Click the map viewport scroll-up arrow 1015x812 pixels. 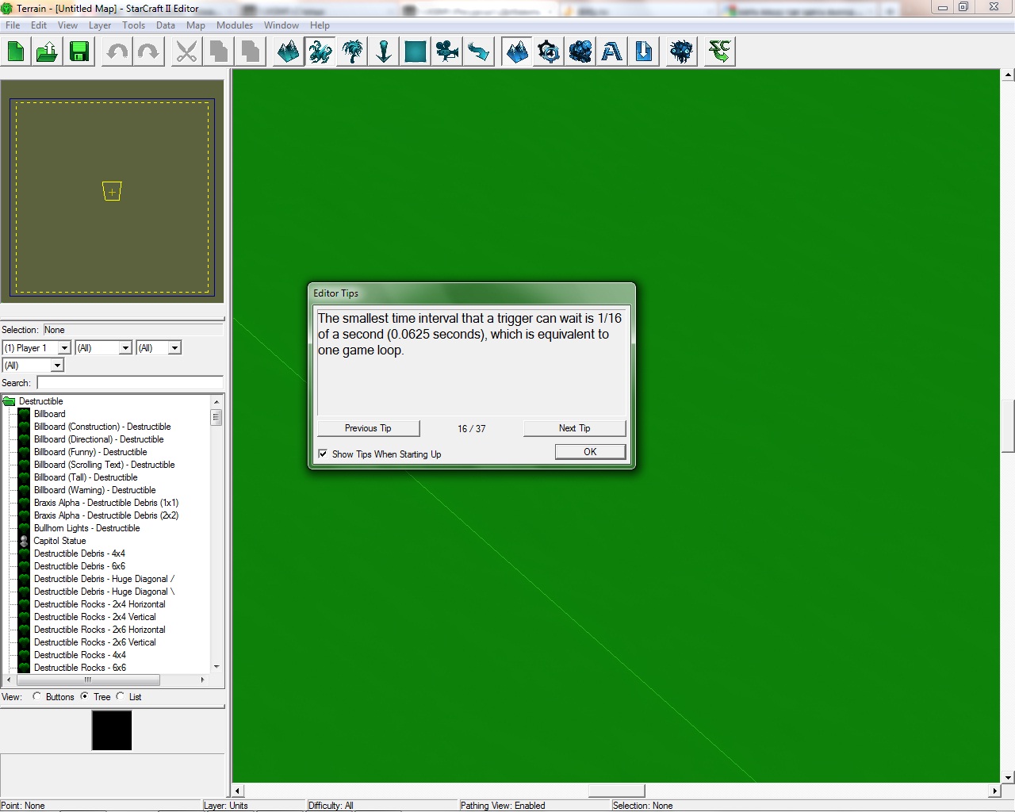point(1008,76)
